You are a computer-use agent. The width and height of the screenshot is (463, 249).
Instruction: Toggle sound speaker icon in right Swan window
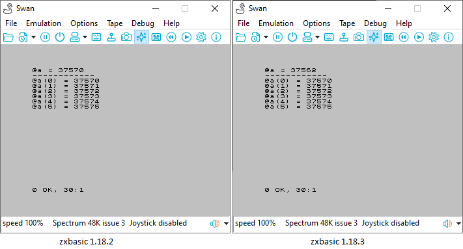[x=447, y=224]
